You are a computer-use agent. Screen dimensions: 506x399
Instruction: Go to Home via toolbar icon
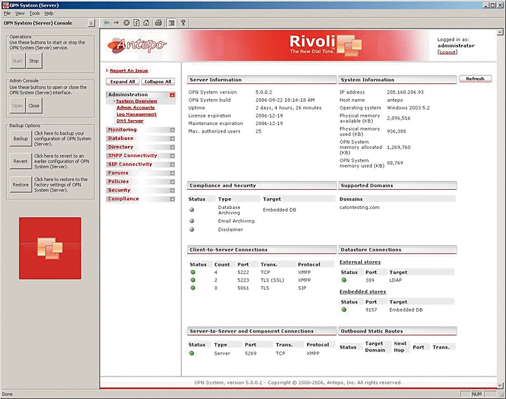coord(146,23)
